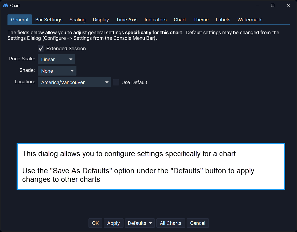Image resolution: width=297 pixels, height=232 pixels.
Task: Maximize the Chart dialog window
Action: [x=273, y=5]
